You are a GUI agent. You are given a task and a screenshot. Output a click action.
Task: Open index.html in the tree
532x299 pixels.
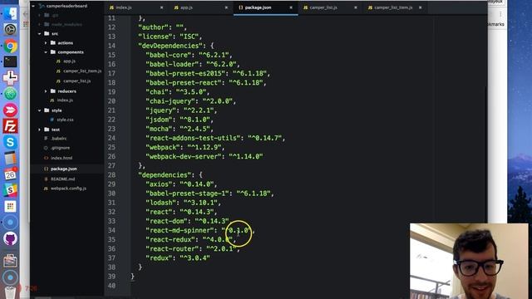click(x=62, y=158)
